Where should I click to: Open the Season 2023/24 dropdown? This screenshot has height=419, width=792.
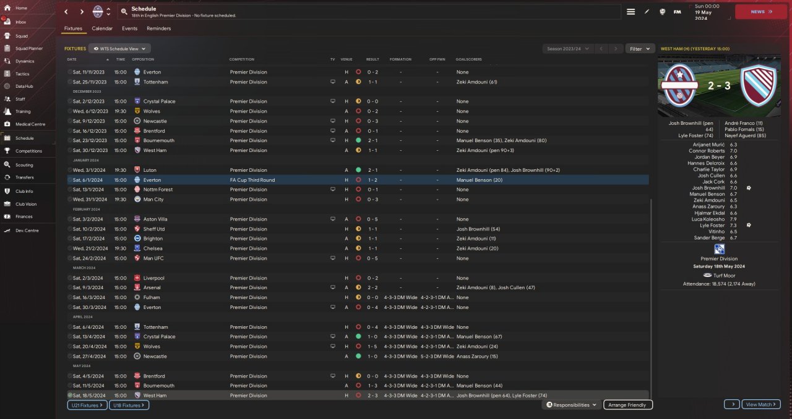click(x=567, y=48)
